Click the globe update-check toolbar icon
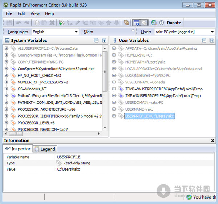 tap(154, 23)
